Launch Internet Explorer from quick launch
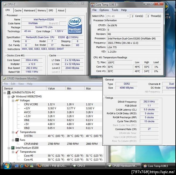Viewport: 176px width, 175px height. point(22,166)
